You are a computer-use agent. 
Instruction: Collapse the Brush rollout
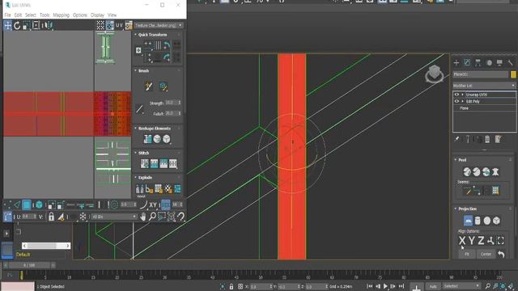click(x=143, y=70)
